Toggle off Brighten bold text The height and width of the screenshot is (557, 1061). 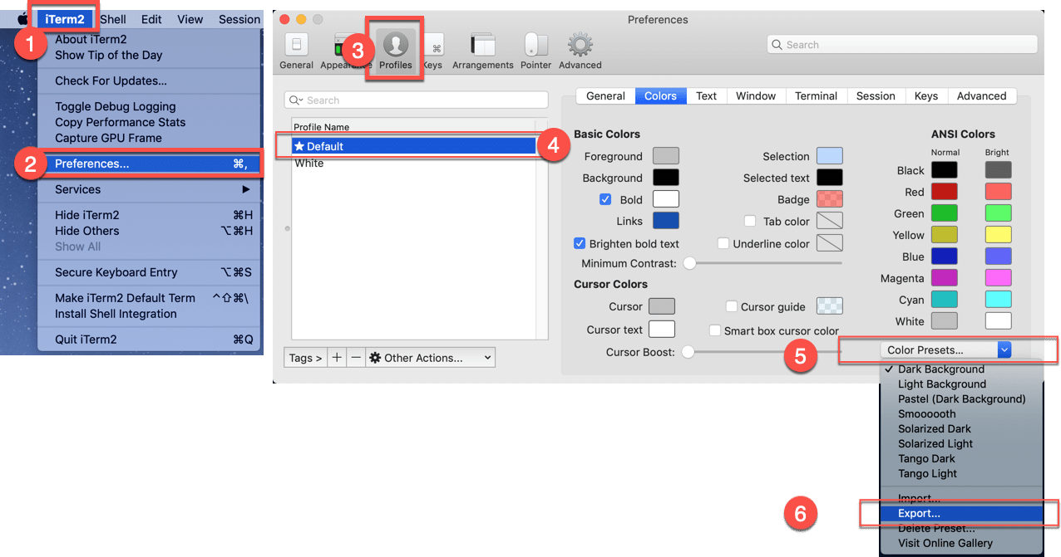point(579,243)
